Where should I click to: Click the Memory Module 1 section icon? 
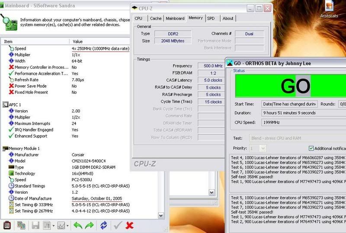[5, 149]
